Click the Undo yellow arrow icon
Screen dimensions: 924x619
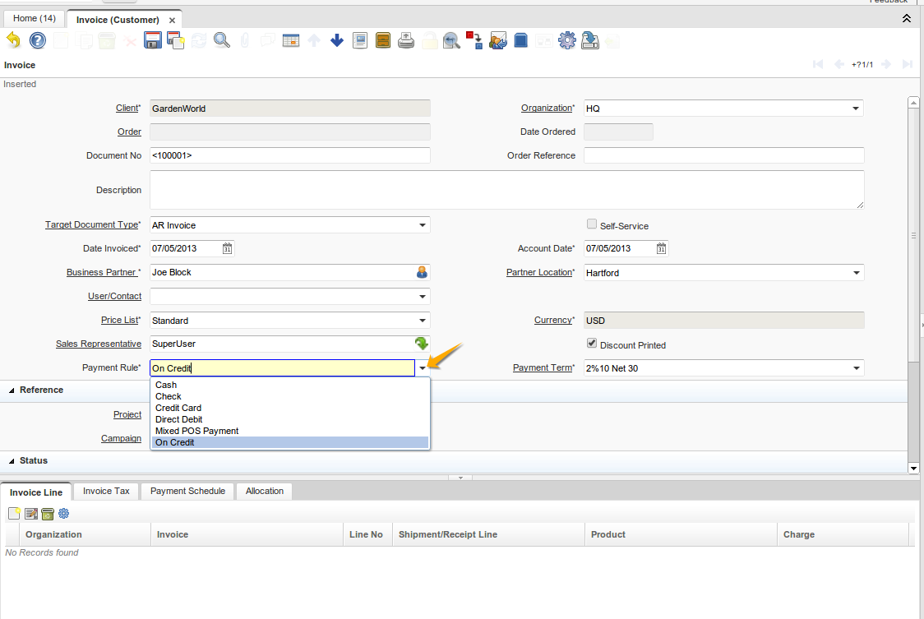click(14, 40)
